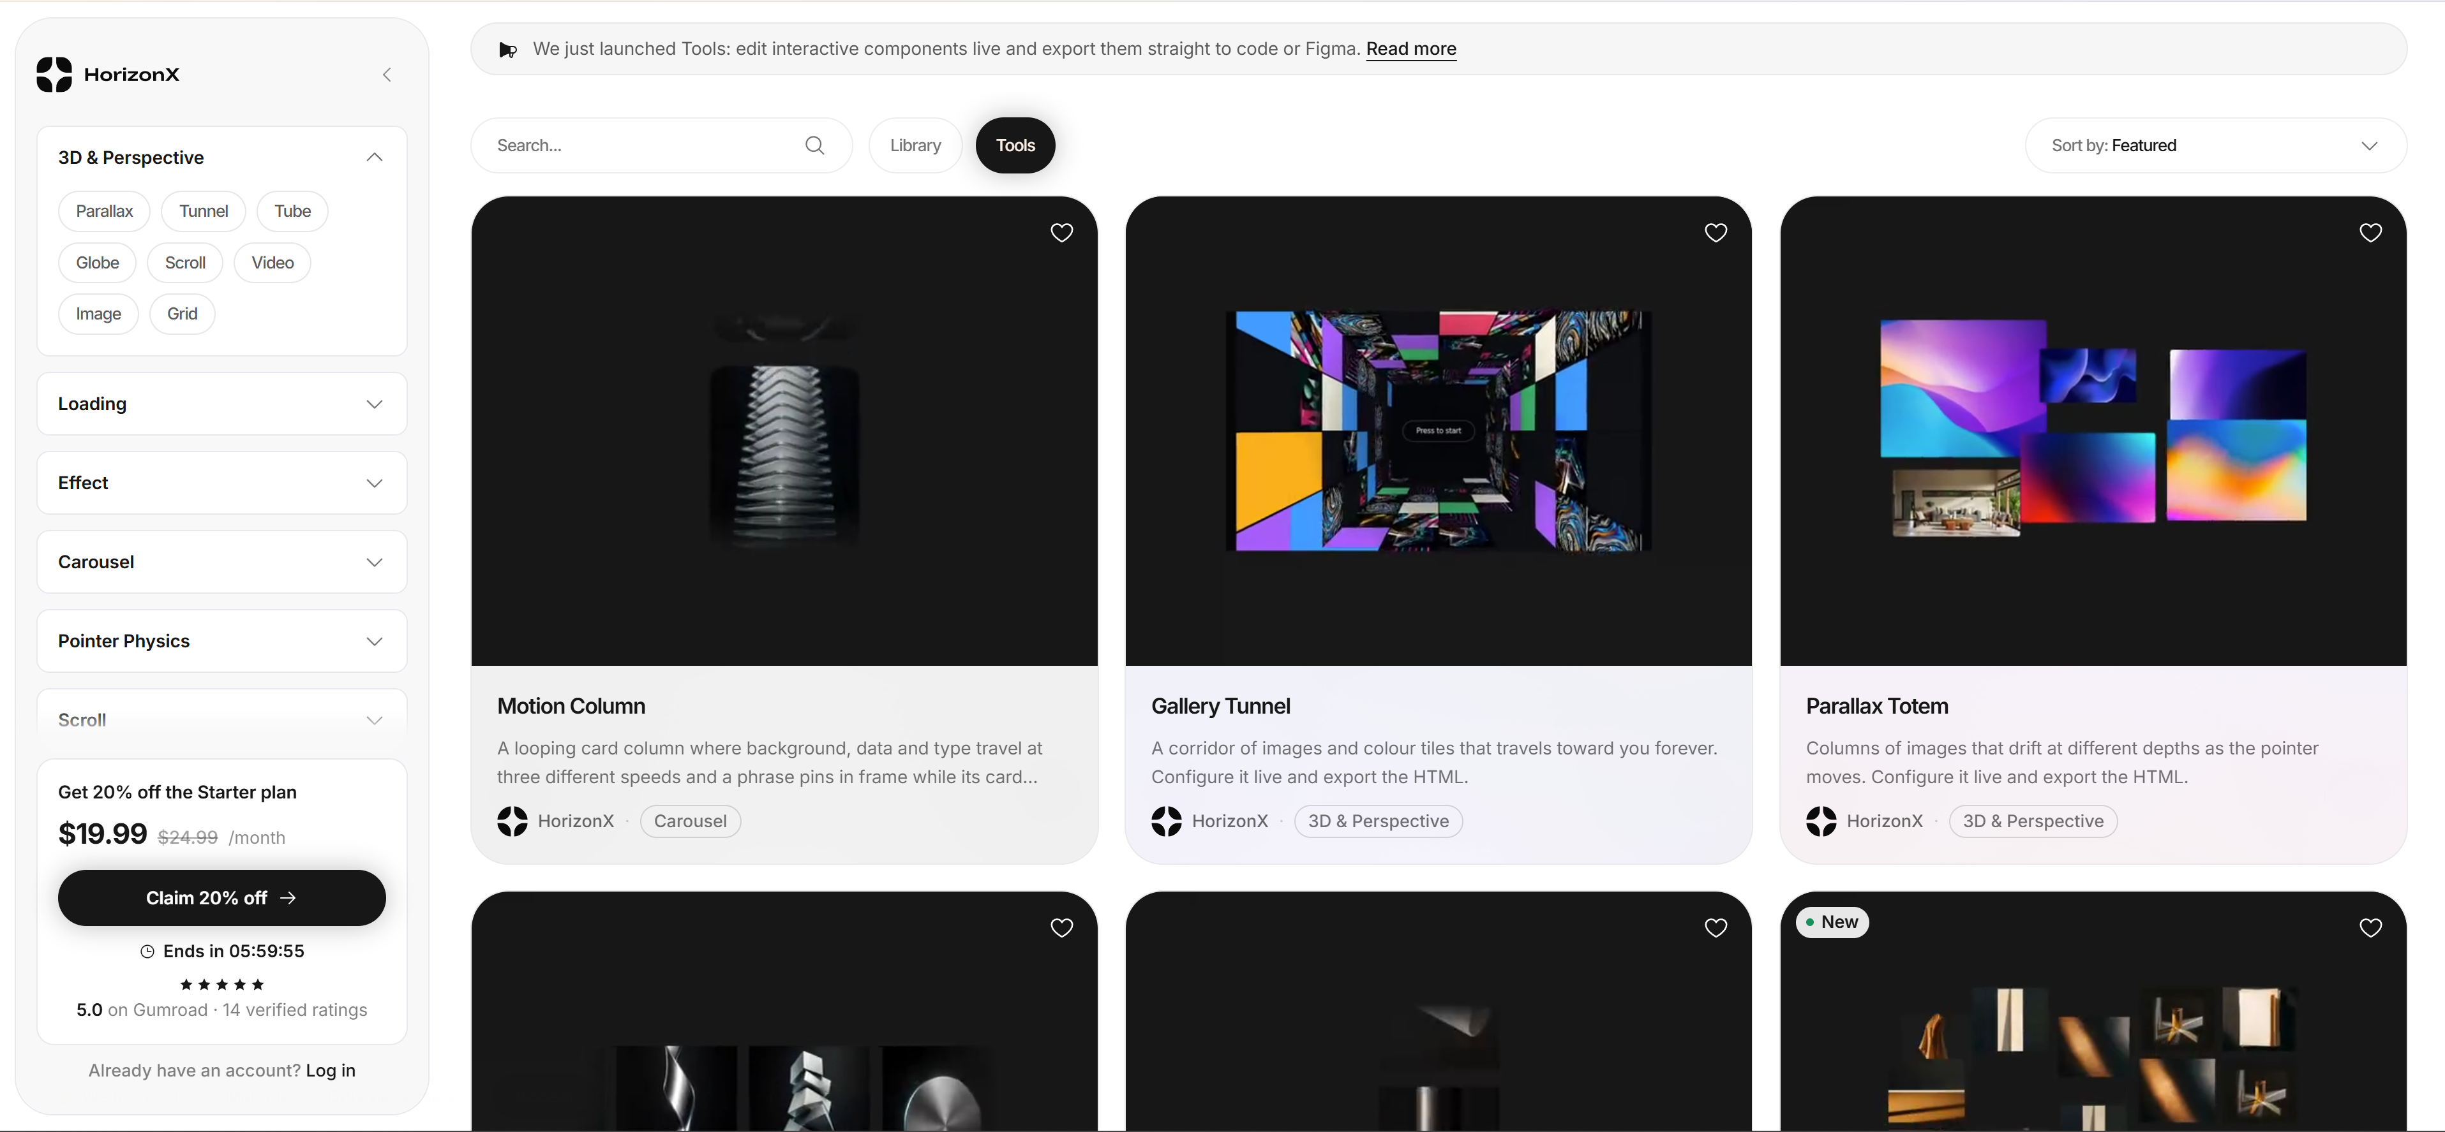Click HorizonX author avatar on Gallery Tunnel
This screenshot has width=2445, height=1132.
point(1167,821)
